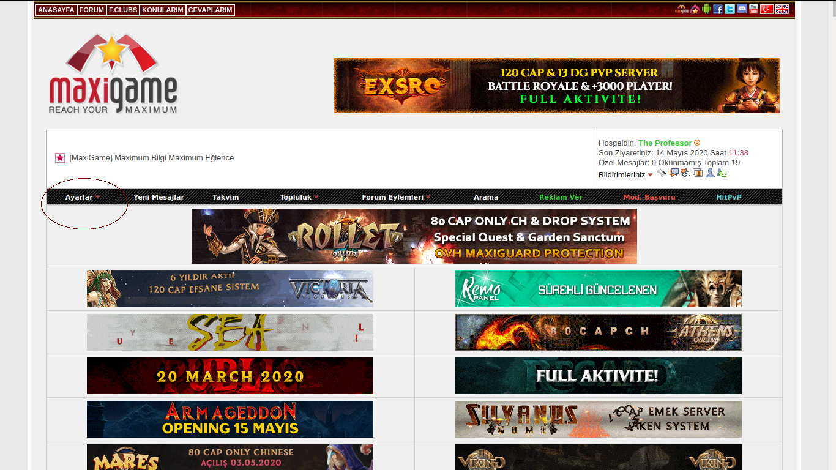This screenshot has height=470, width=836.
Task: Click the add friend icon
Action: click(x=722, y=173)
